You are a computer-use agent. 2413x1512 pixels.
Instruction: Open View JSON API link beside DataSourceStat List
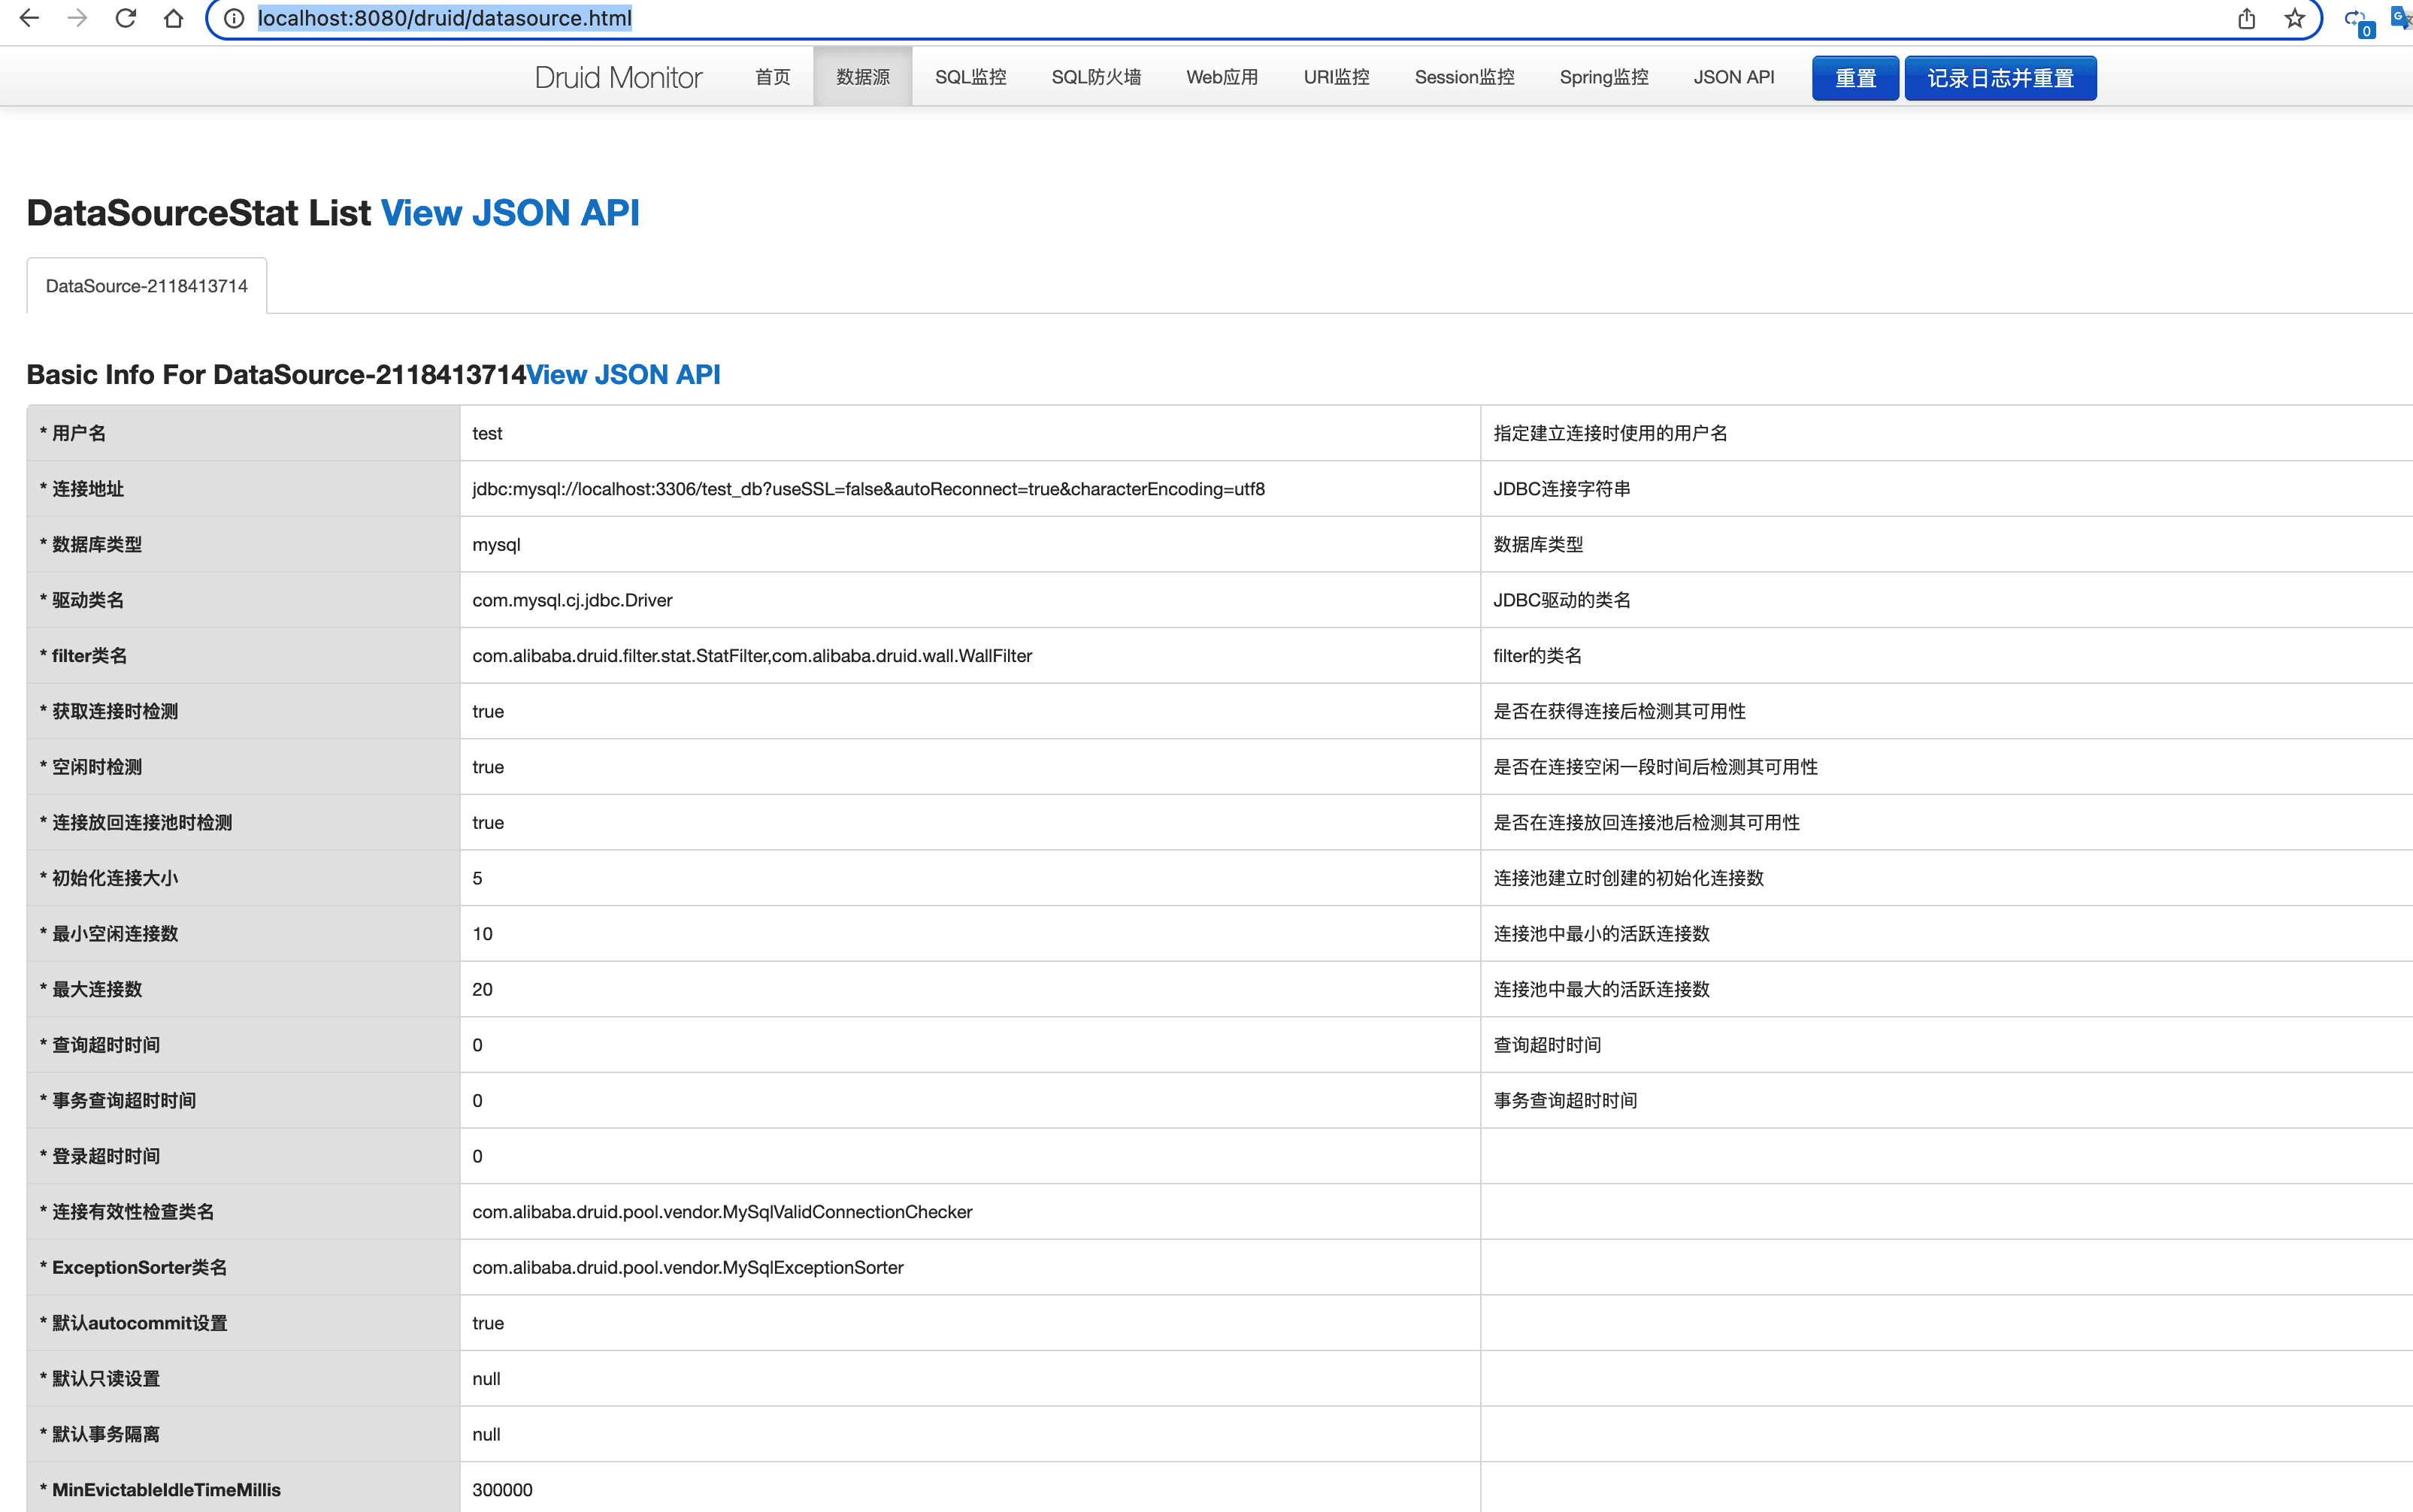[510, 213]
